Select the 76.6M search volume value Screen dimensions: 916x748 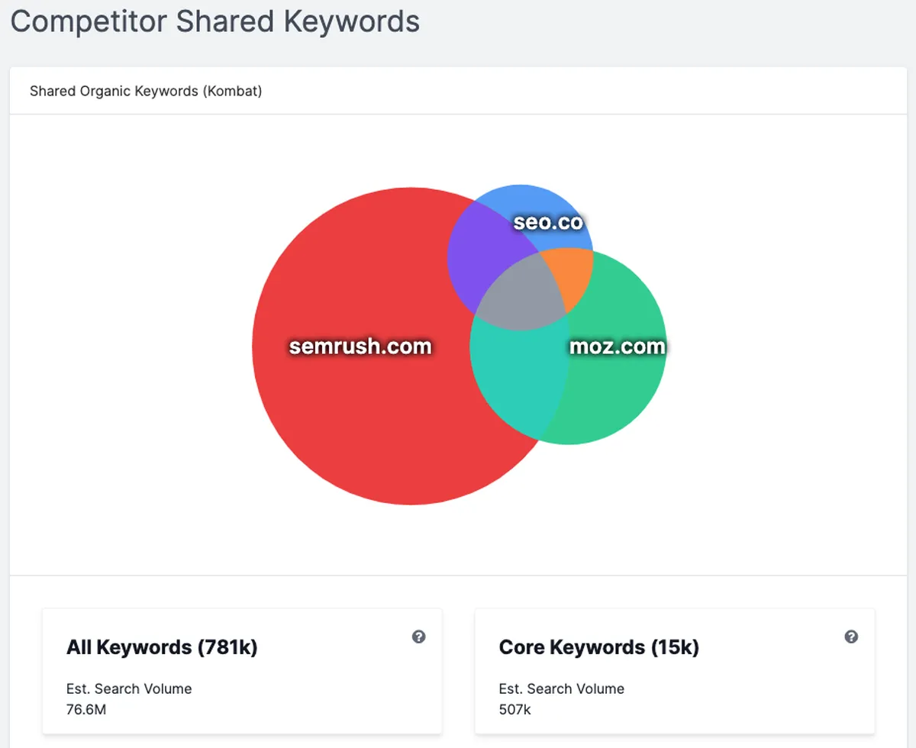tap(86, 710)
